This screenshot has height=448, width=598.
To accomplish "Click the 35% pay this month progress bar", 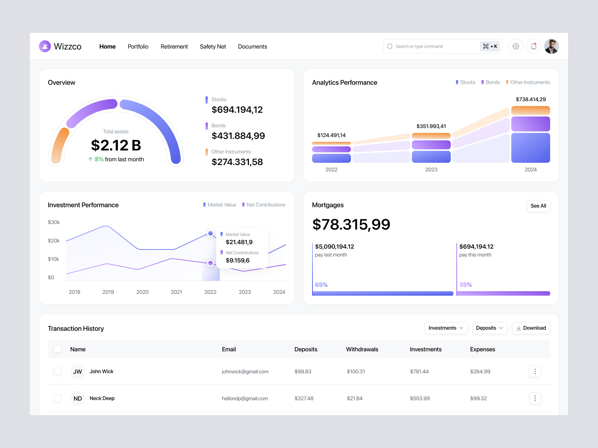I will pyautogui.click(x=503, y=293).
